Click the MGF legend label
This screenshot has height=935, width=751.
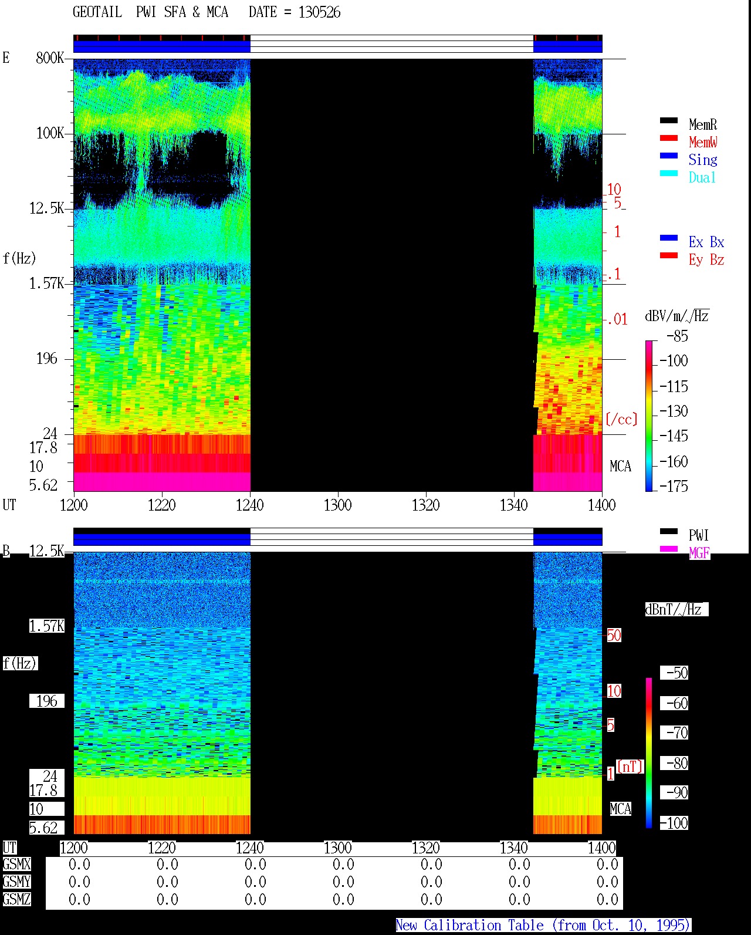click(699, 553)
